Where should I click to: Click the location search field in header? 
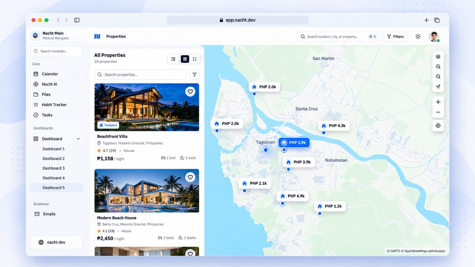338,37
